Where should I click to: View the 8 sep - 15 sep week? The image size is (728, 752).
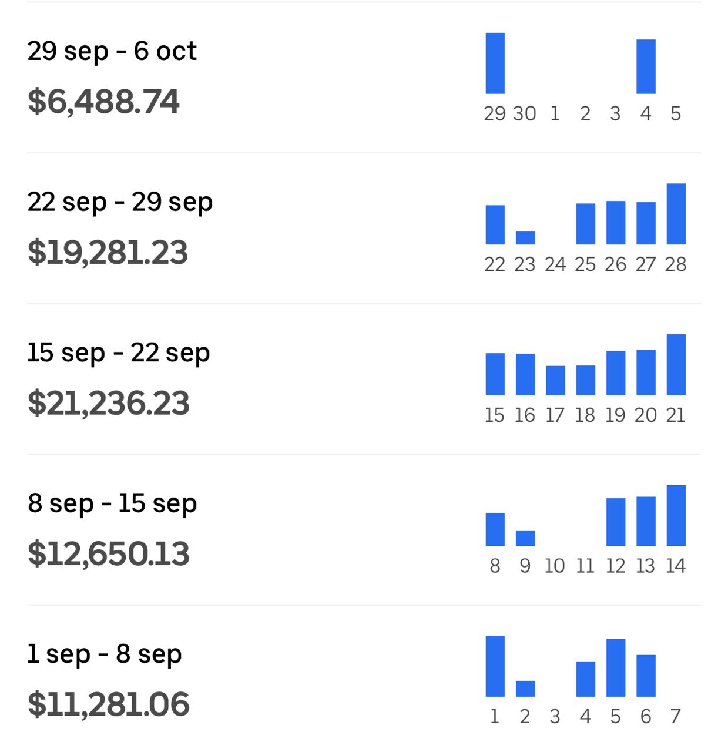[x=112, y=504]
